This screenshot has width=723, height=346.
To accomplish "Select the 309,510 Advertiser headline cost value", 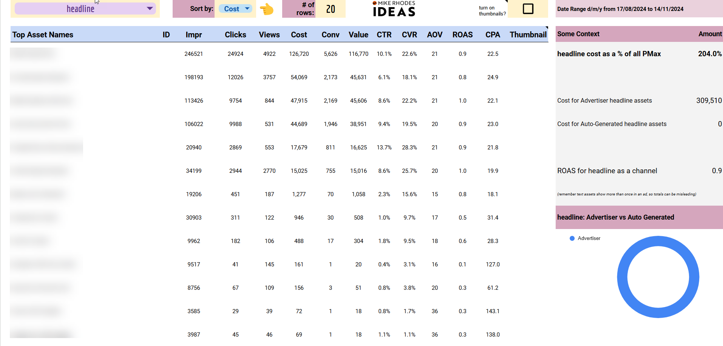I will coord(709,101).
